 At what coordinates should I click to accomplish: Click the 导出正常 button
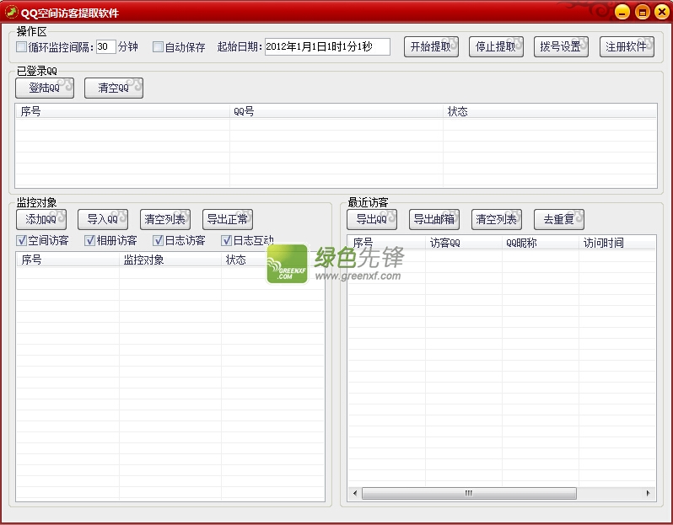click(x=228, y=220)
